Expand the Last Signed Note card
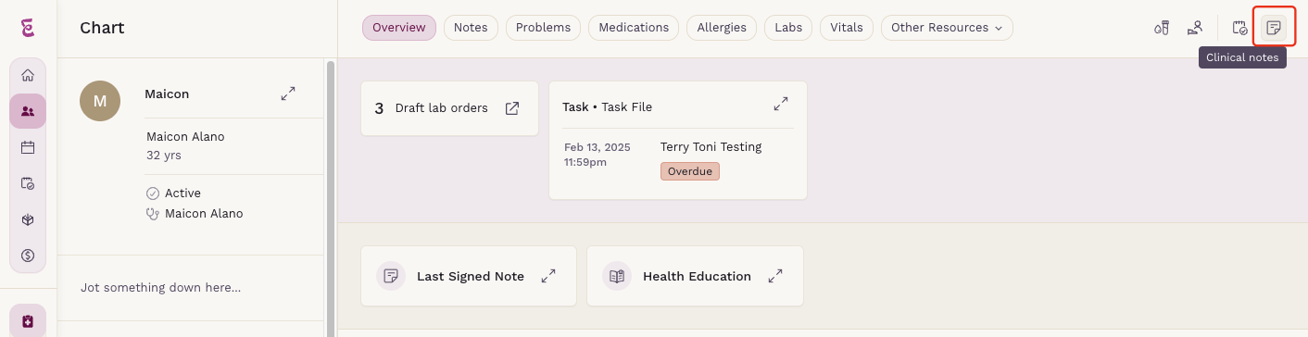Screen dimensions: 1308x337 tap(549, 276)
